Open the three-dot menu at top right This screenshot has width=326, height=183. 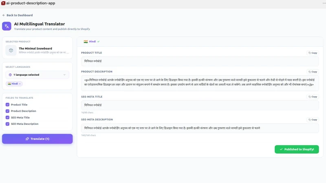324,3
